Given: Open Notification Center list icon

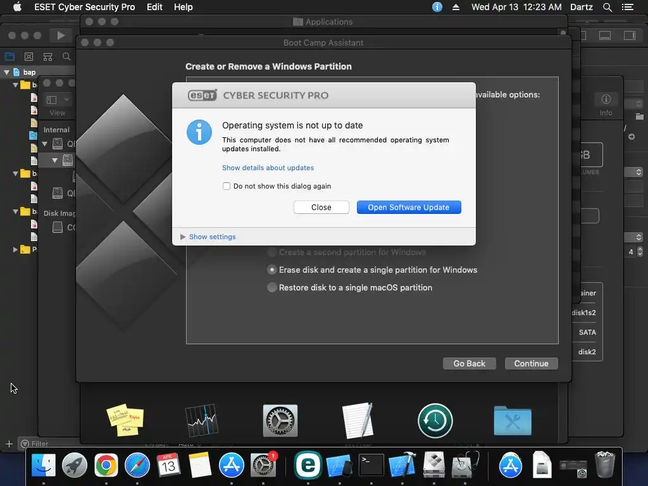Looking at the screenshot, I should coord(627,7).
